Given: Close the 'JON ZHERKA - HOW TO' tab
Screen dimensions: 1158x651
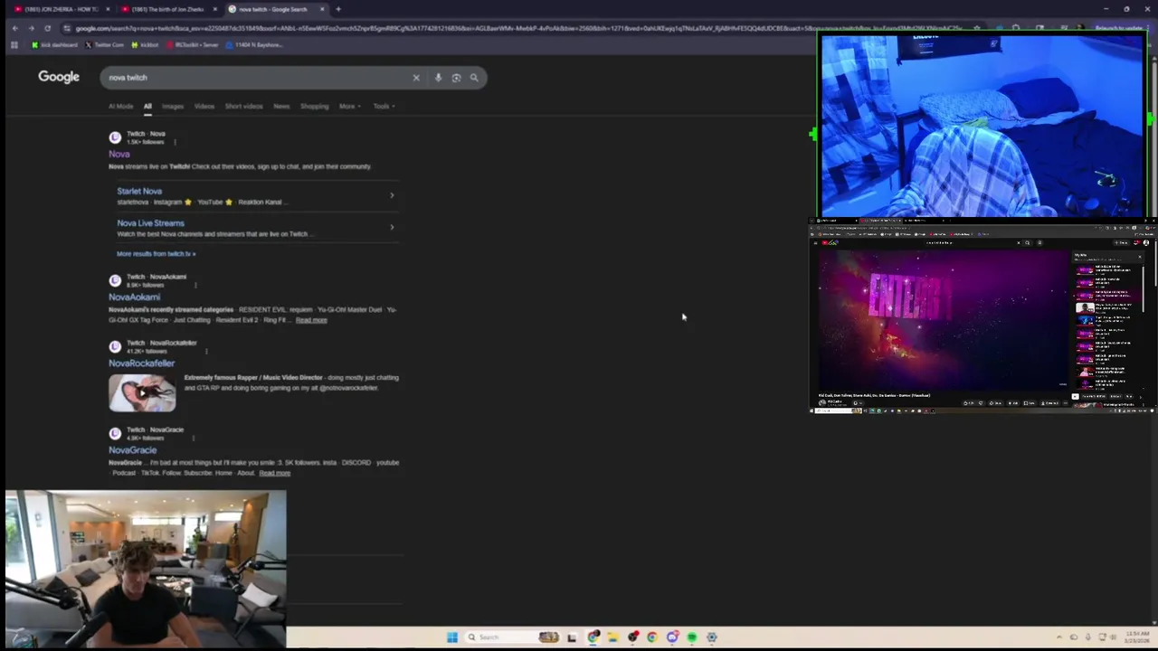Looking at the screenshot, I should coord(108,9).
